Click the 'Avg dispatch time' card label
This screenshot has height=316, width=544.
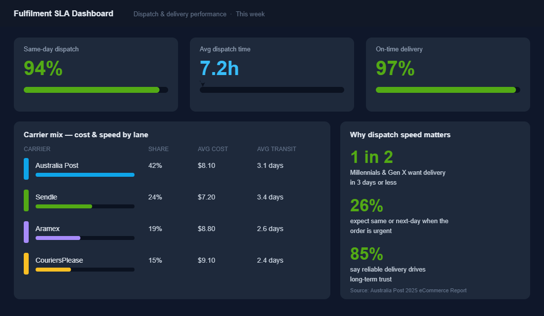click(x=225, y=49)
